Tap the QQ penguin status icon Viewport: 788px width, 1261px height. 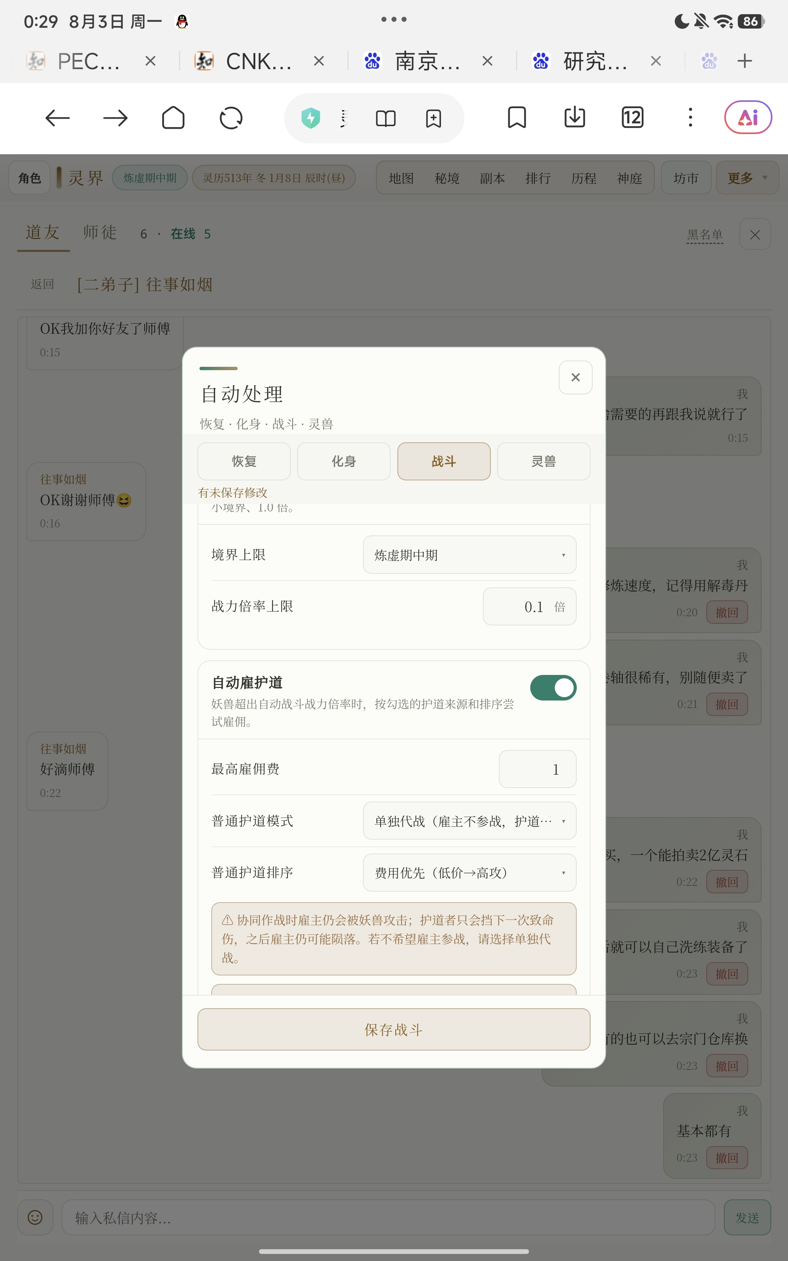pos(182,21)
